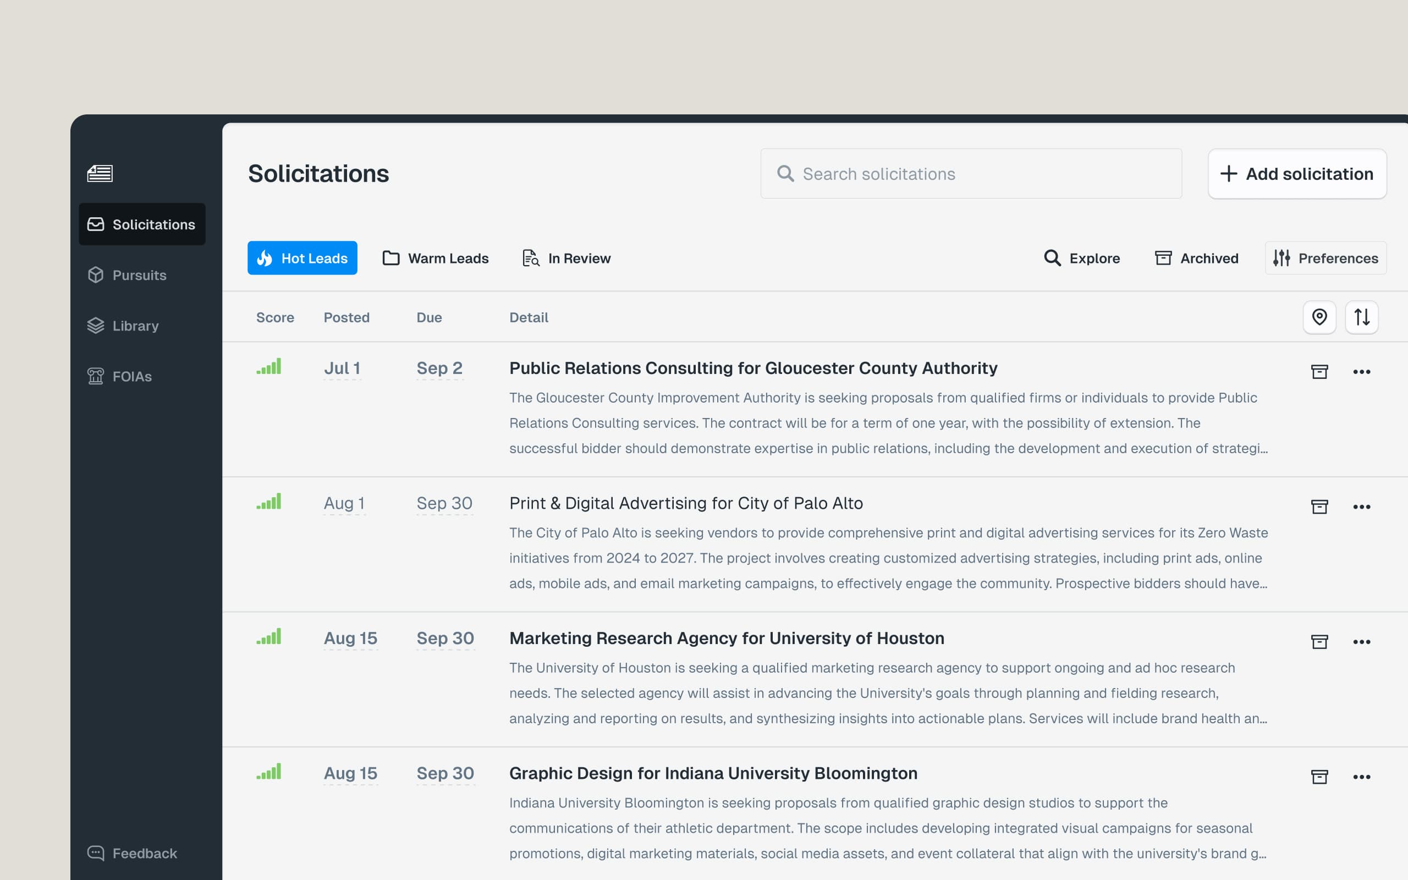Click Aug 15 posted date for Indiana University
The height and width of the screenshot is (880, 1408).
tap(350, 773)
